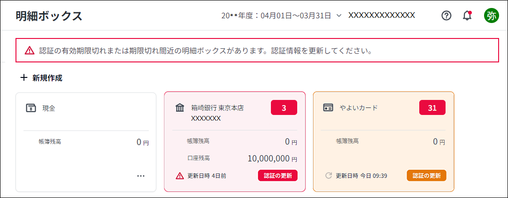
Task: Select the 現金 detail box card
Action: click(86, 142)
